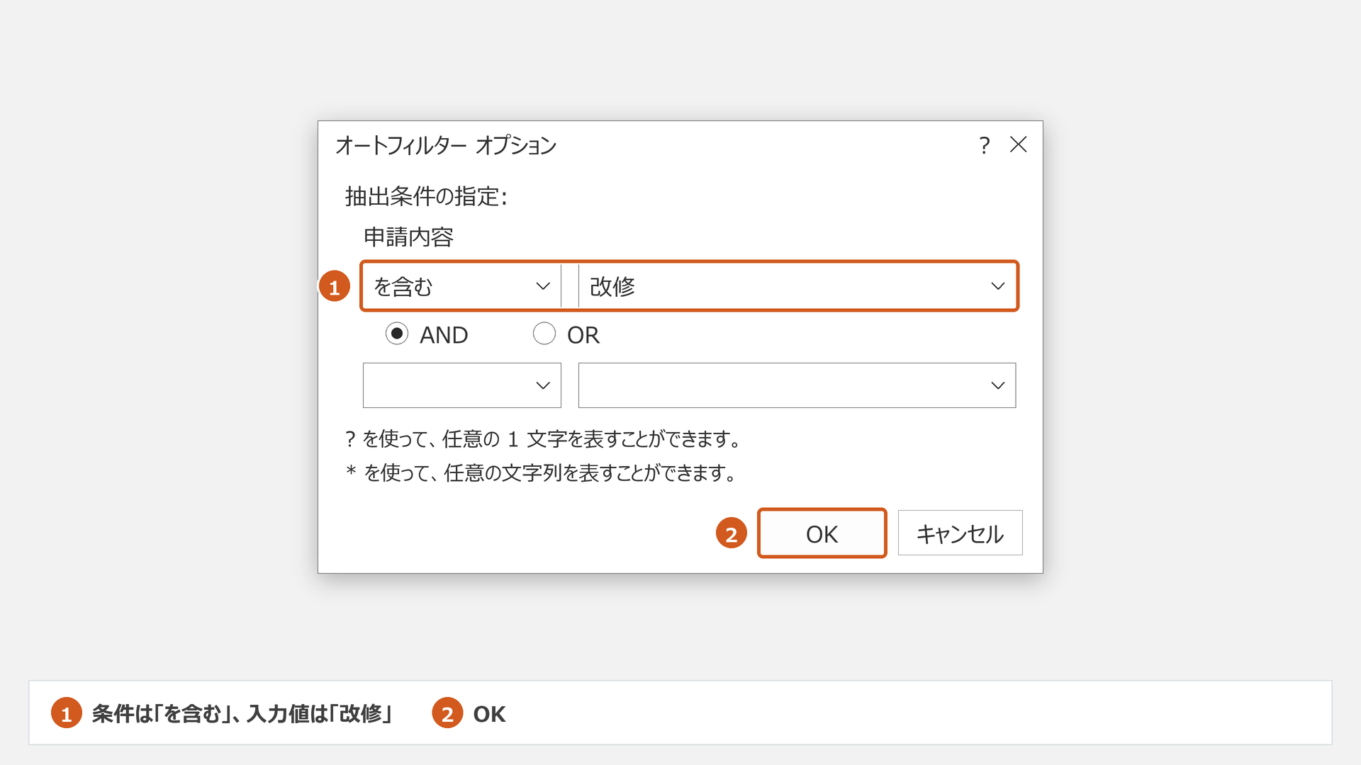Open the 「を含む」 condition dropdown
Image resolution: width=1361 pixels, height=765 pixels.
point(462,286)
